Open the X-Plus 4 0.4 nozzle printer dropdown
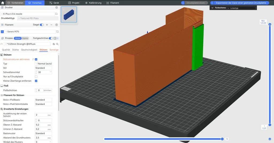 28,14
